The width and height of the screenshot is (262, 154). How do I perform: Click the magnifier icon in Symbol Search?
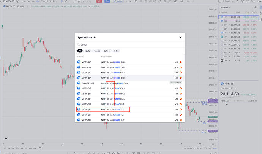[x=79, y=44]
